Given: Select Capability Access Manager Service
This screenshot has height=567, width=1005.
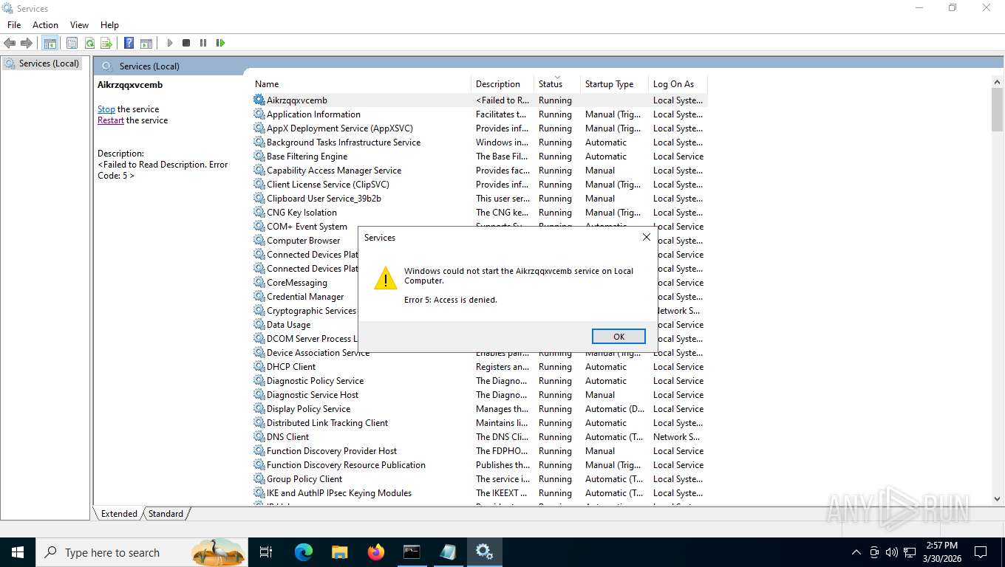Looking at the screenshot, I should pos(480,171).
